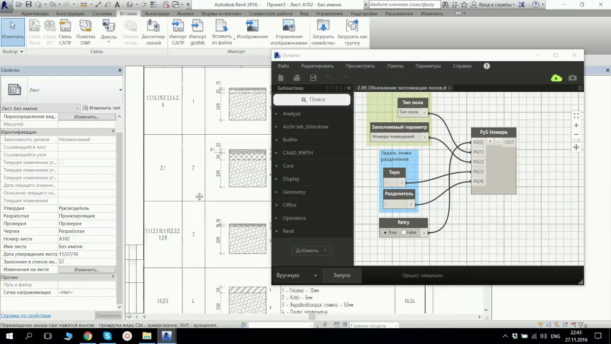
Task: Open Диспетчер связей (Manage Links)
Action: [x=153, y=32]
